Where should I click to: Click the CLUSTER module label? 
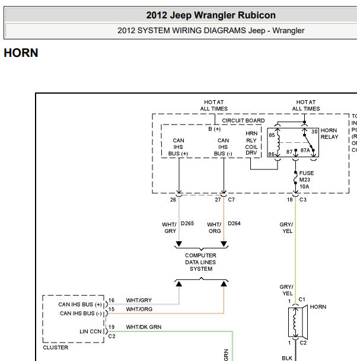click(56, 347)
